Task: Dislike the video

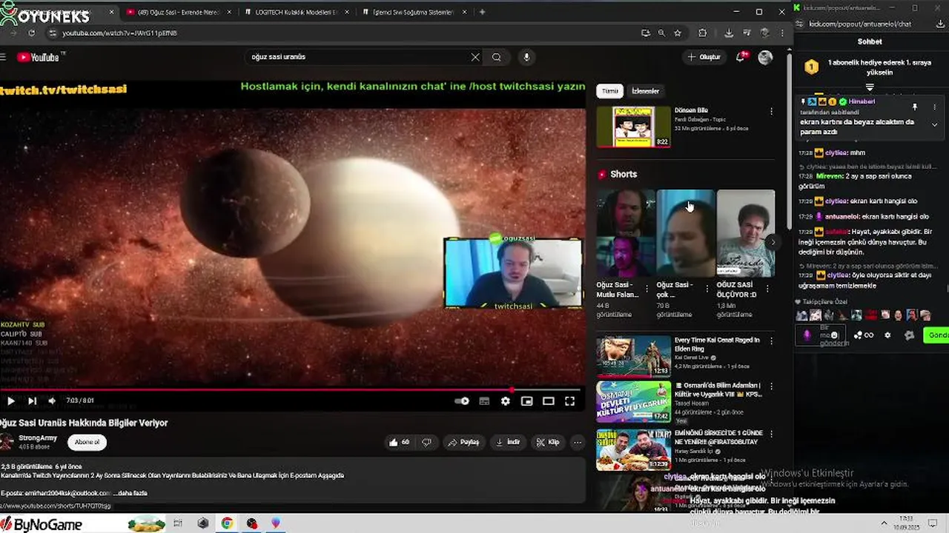Action: [426, 442]
